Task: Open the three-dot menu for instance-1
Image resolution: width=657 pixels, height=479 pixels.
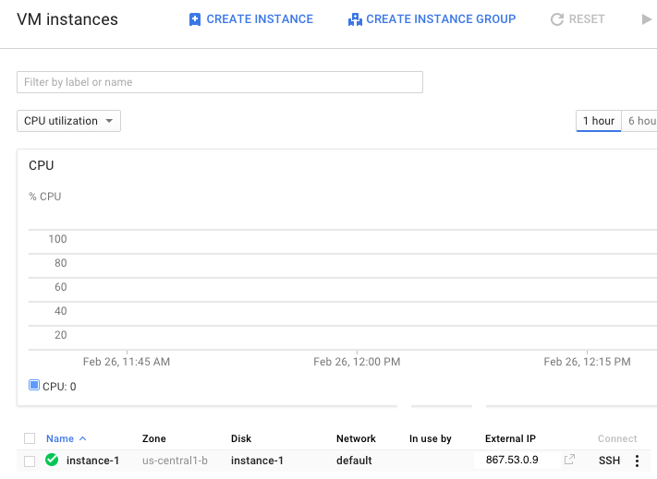Action: (637, 461)
